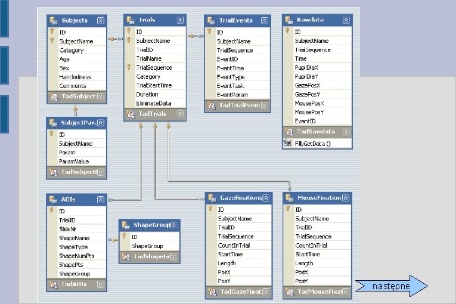Click the TadTrials adapter icon
Viewport: 456px width, 304px height.
click(x=131, y=114)
